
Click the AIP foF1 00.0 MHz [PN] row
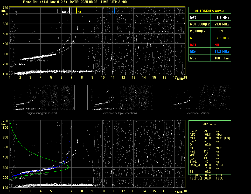click(210, 138)
